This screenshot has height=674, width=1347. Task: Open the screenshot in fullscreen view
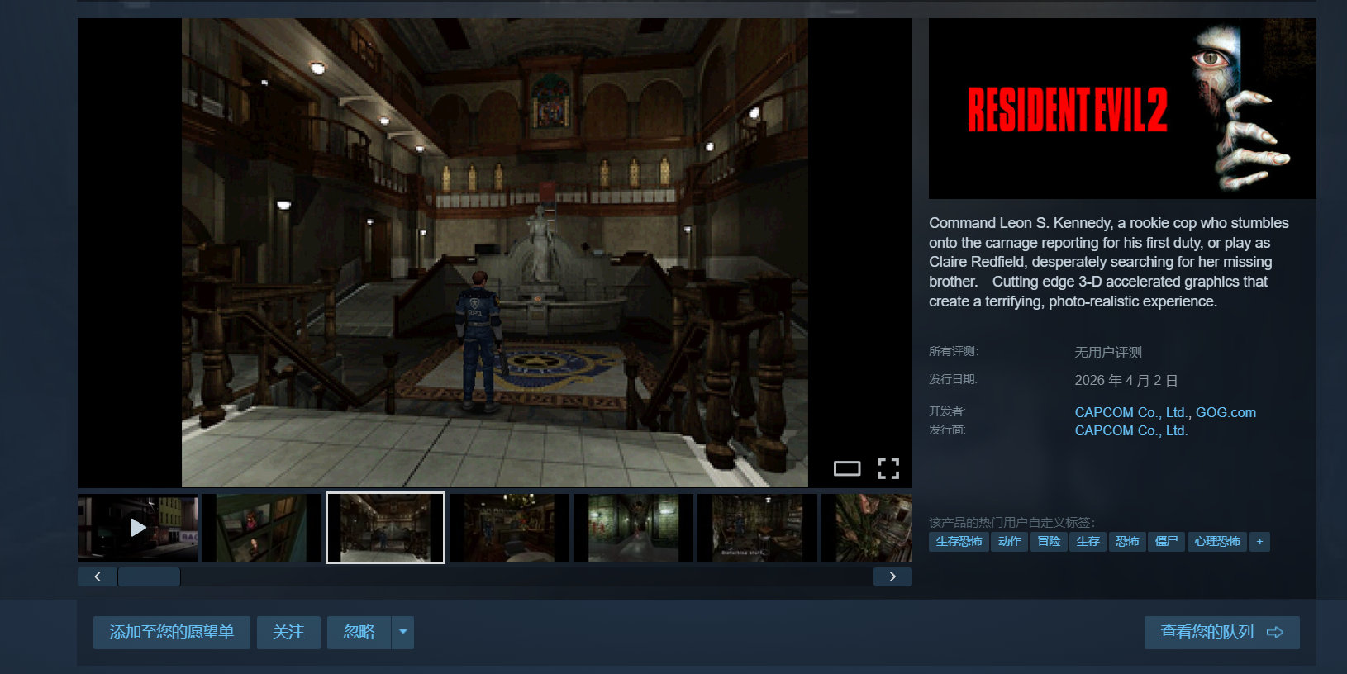(x=888, y=468)
